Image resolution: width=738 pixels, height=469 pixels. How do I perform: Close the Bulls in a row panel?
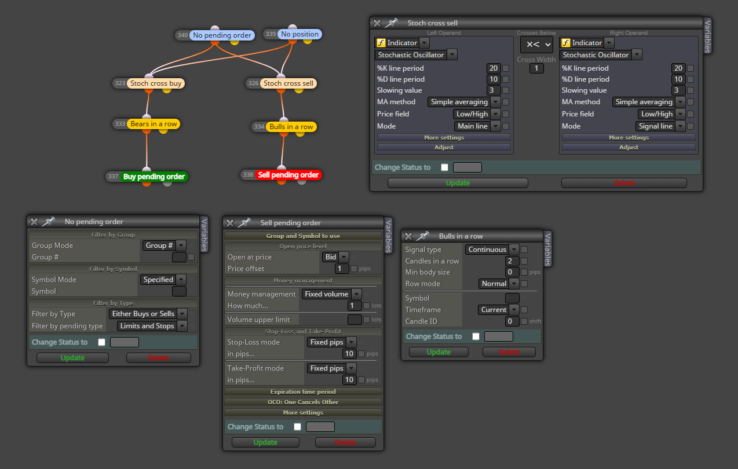pyautogui.click(x=408, y=236)
